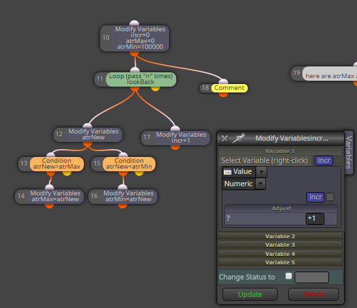Expand the Variable 4 section

[280, 254]
